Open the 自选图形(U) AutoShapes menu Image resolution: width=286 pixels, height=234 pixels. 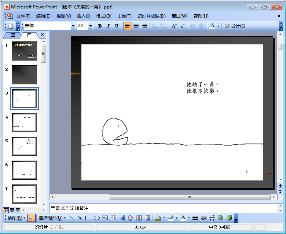pos(52,218)
